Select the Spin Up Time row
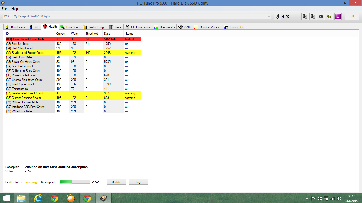The height and width of the screenshot is (203, 362). (x=73, y=44)
